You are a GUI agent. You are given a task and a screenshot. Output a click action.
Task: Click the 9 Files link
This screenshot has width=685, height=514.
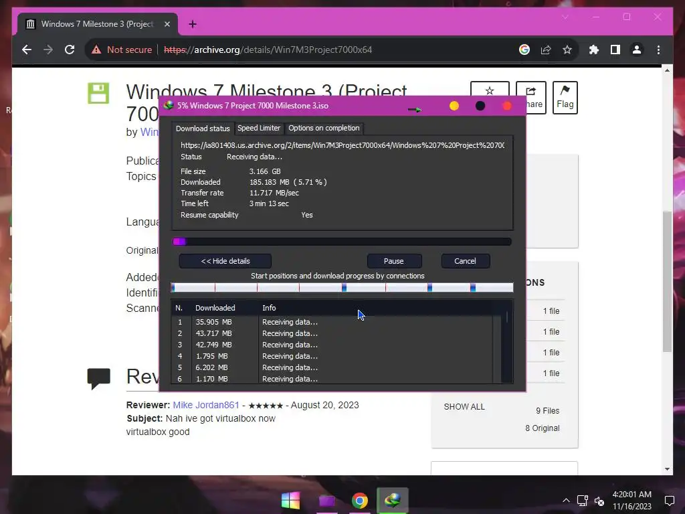[547, 411]
